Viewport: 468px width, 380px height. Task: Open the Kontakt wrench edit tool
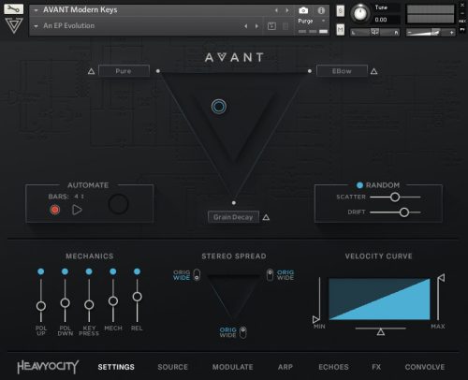(x=13, y=8)
